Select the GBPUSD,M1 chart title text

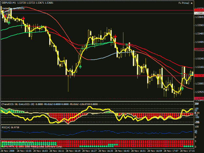point(9,3)
